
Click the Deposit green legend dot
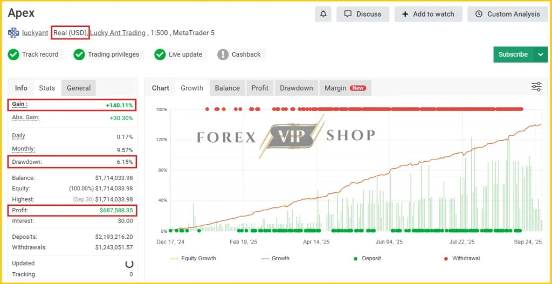pos(356,259)
